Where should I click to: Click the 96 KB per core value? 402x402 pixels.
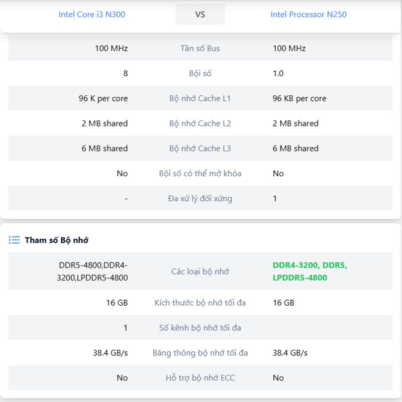click(x=299, y=98)
